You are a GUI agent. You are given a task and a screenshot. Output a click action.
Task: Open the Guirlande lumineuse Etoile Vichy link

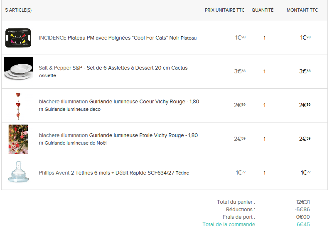click(x=118, y=135)
